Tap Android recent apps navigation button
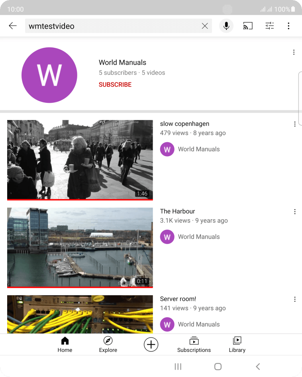Image resolution: width=302 pixels, height=377 pixels. pos(178,367)
